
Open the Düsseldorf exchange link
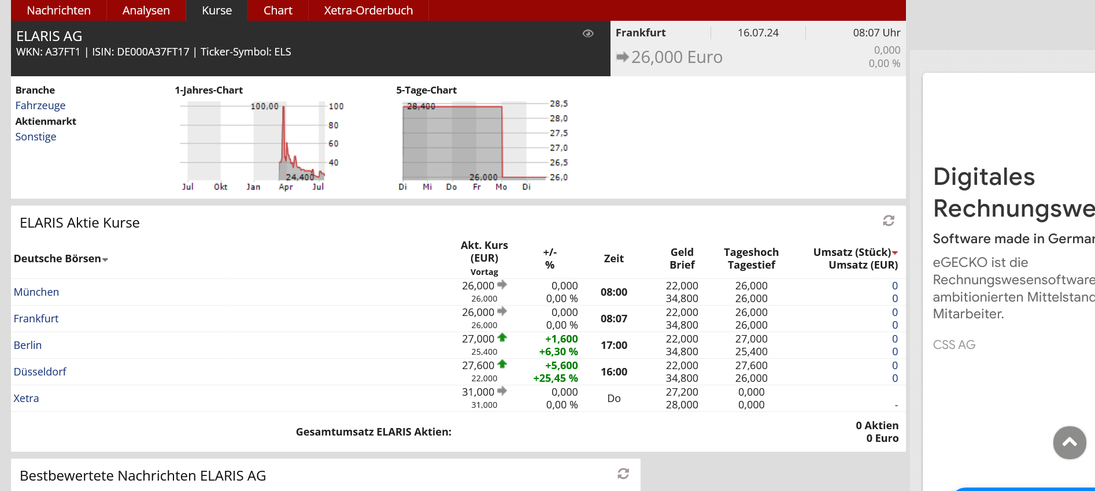[x=40, y=371]
